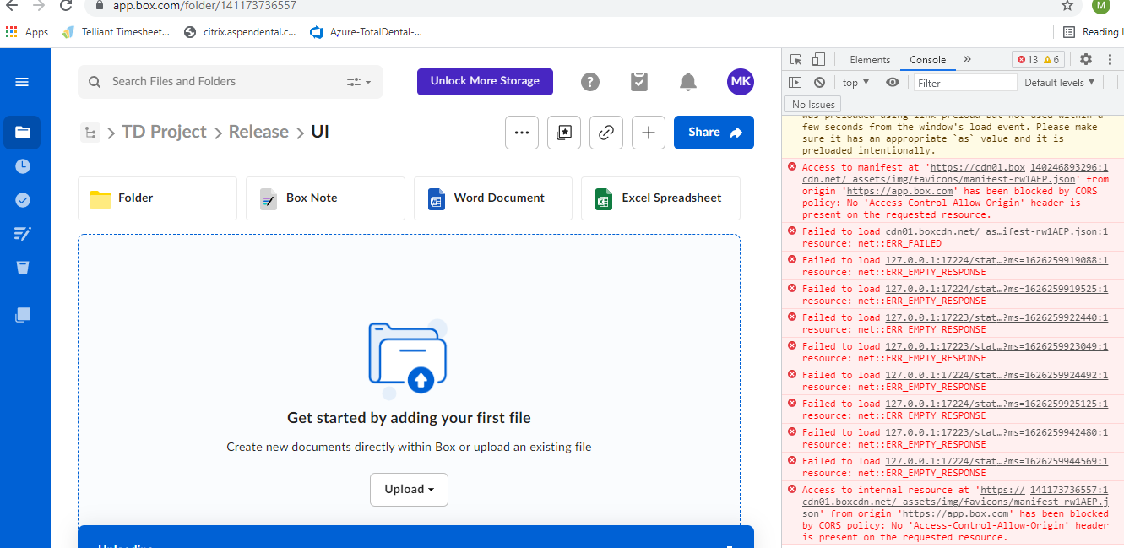Open Default levels dropdown
The width and height of the screenshot is (1124, 548).
pyautogui.click(x=1059, y=82)
